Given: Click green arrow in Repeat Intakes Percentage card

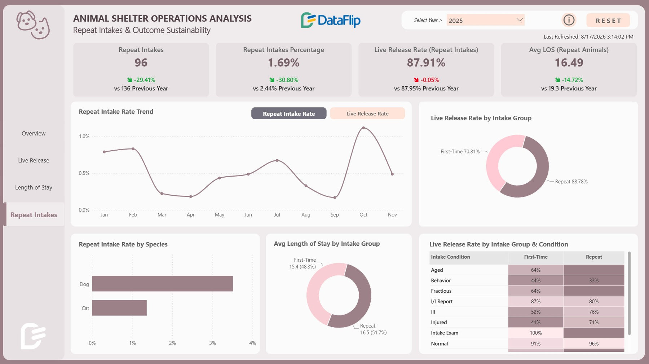Looking at the screenshot, I should (x=272, y=80).
